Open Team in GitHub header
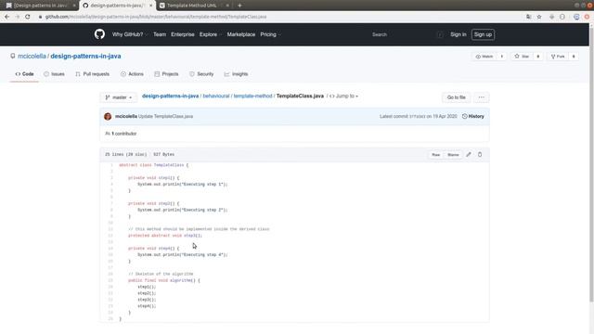Screen dimensions: 594x334 coord(160,34)
